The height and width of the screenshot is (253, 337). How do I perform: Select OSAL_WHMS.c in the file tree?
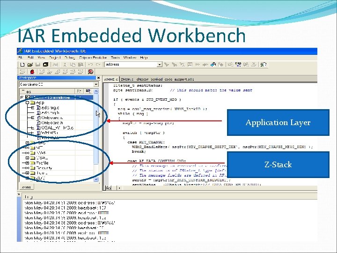[x=57, y=128]
